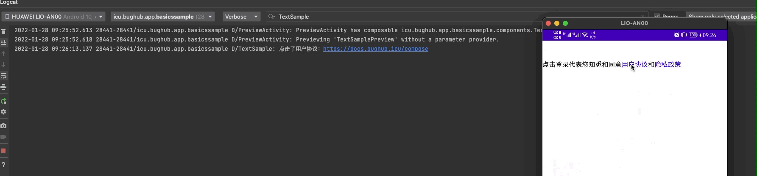Open logcat settings gear icon
Image resolution: width=757 pixels, height=176 pixels.
tap(3, 112)
